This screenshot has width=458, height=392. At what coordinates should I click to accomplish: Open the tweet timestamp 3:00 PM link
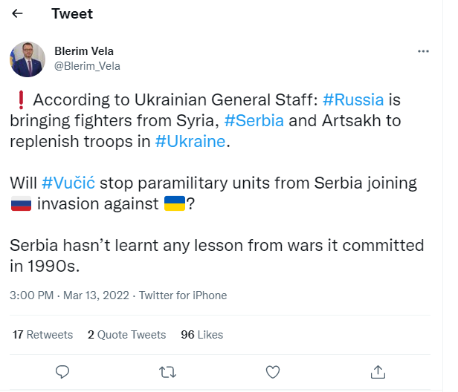pos(32,295)
